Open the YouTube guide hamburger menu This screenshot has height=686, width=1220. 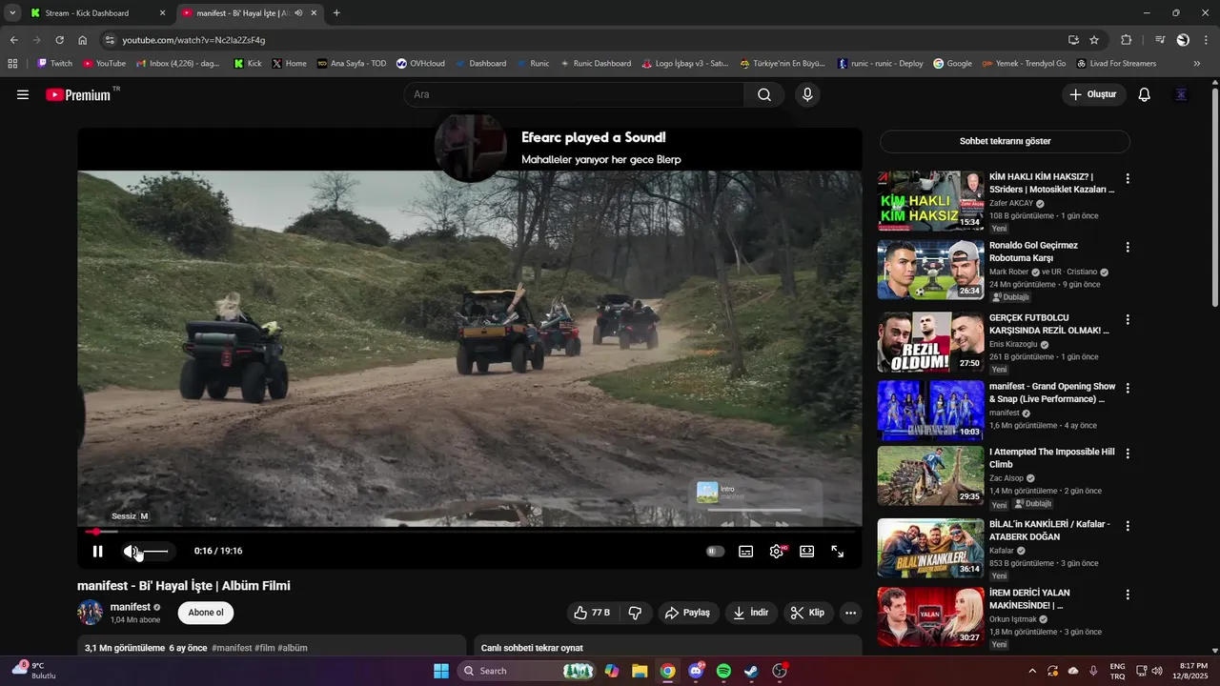(23, 94)
